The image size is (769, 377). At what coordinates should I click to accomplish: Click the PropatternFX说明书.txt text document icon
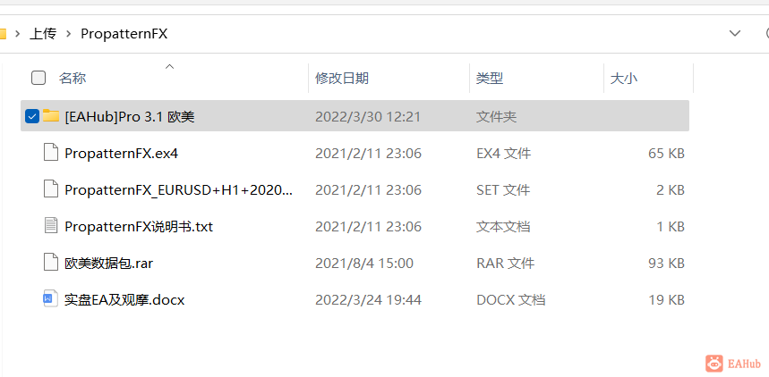pyautogui.click(x=51, y=226)
